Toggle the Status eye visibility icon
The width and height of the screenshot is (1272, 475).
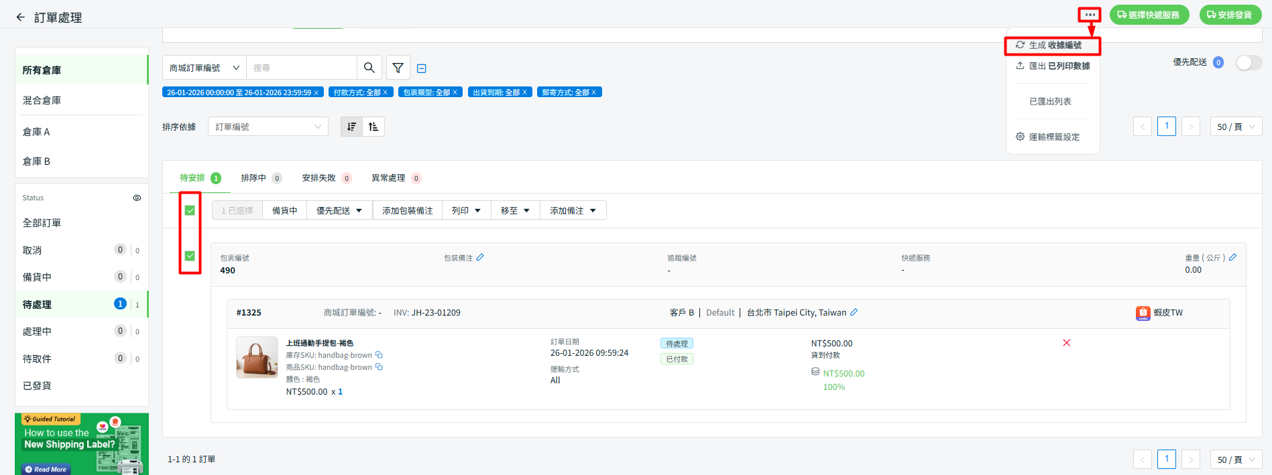(x=137, y=198)
